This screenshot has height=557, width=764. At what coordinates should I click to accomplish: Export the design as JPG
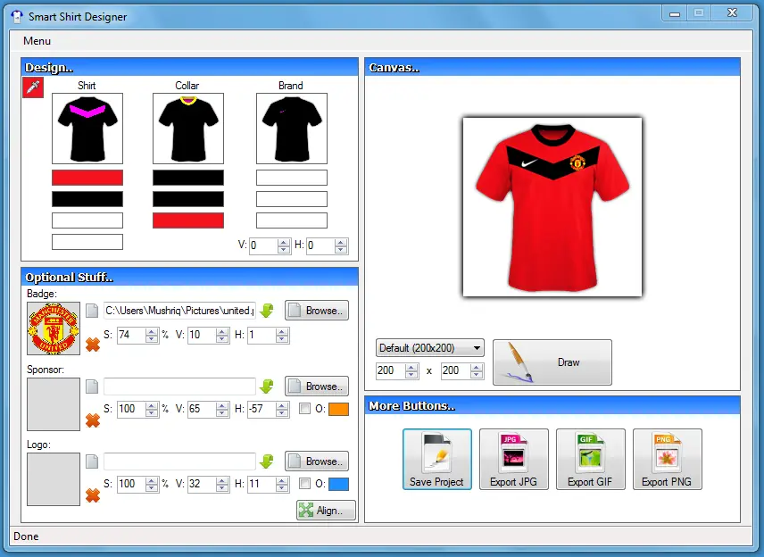(513, 459)
